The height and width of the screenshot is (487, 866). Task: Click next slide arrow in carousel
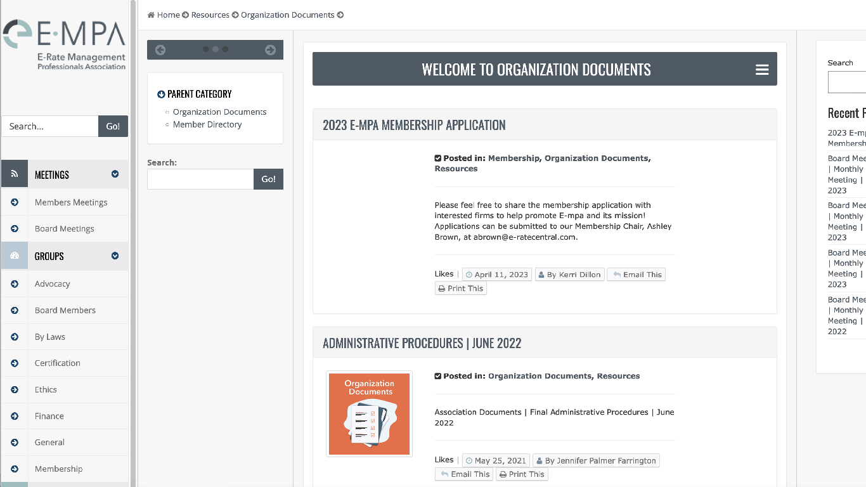tap(270, 50)
